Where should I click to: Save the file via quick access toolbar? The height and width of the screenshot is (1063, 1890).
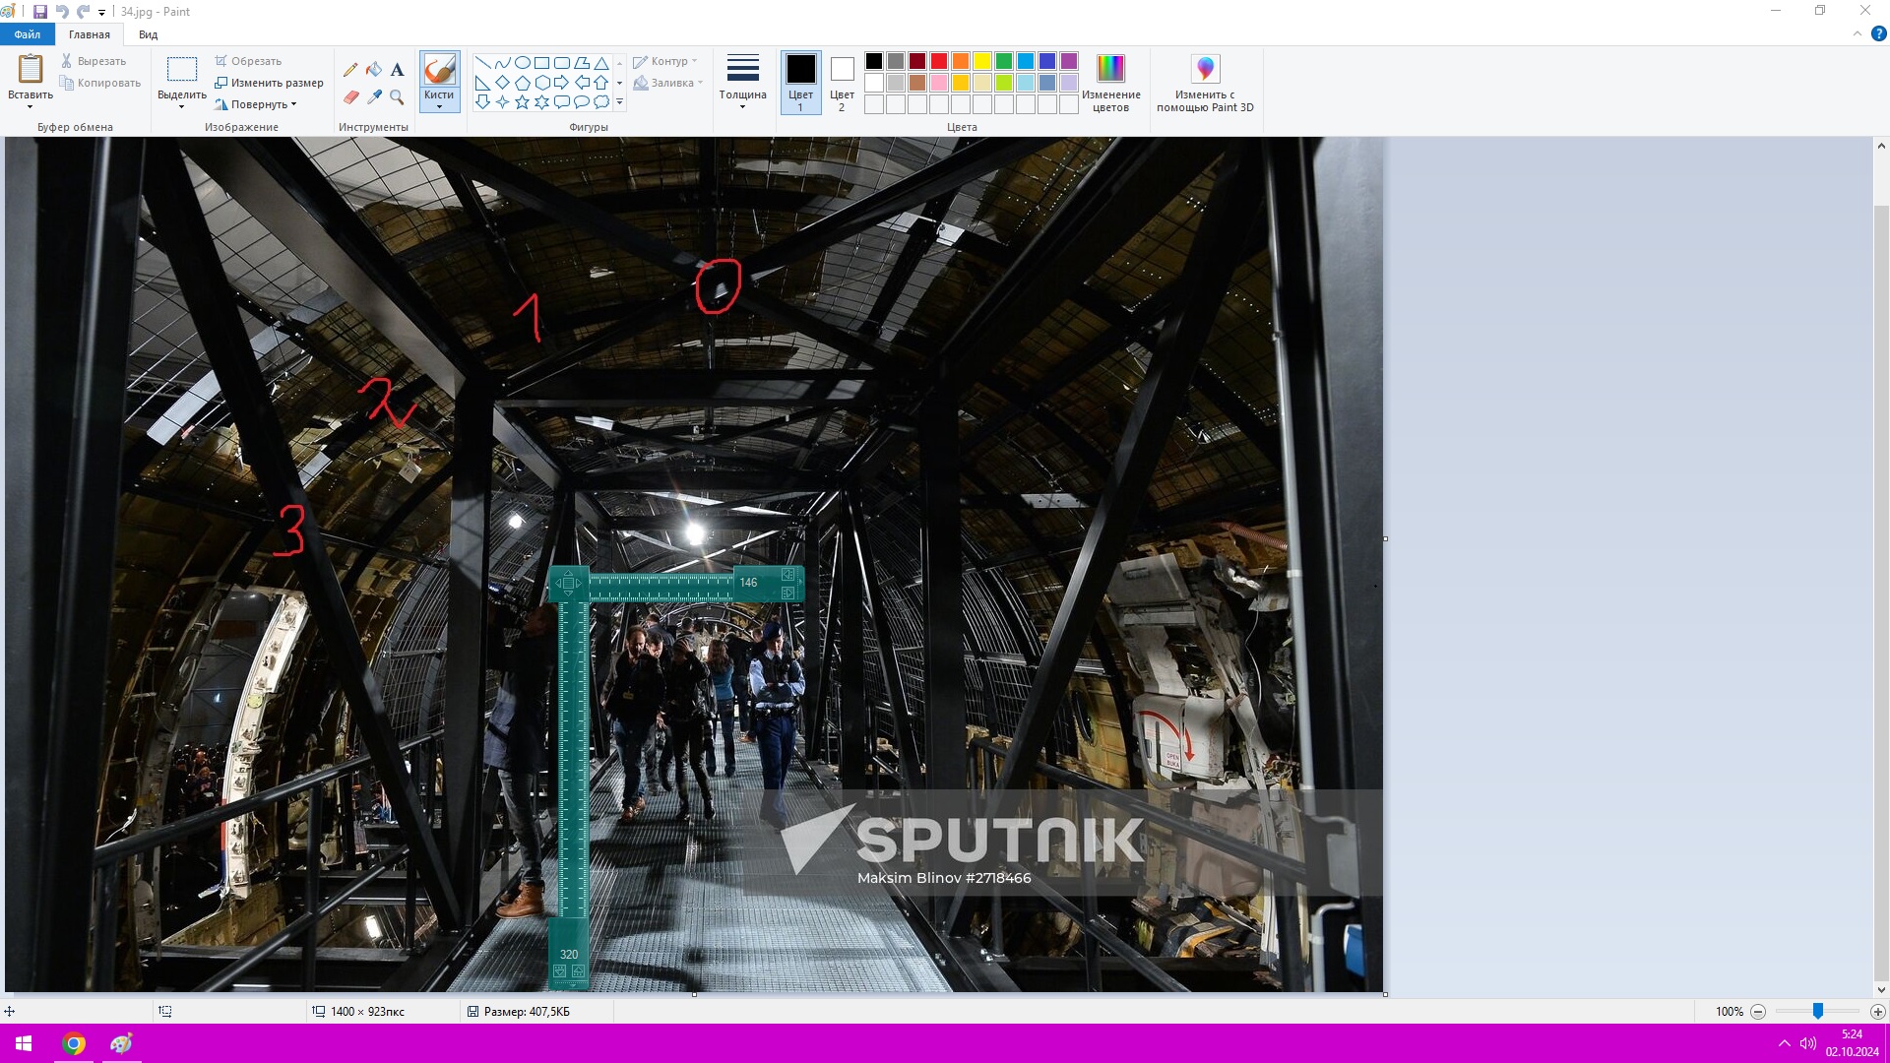(x=40, y=12)
